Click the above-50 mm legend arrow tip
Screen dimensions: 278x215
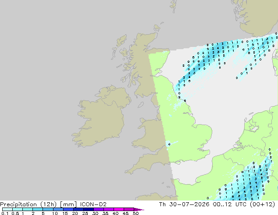[139, 210]
